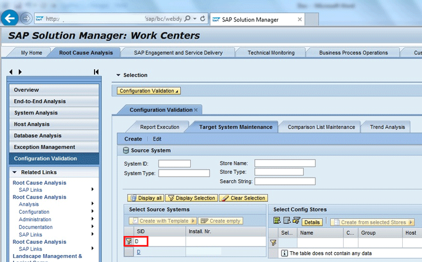
Task: Expand the Documentation submenu arrow
Action: pyautogui.click(x=92, y=226)
